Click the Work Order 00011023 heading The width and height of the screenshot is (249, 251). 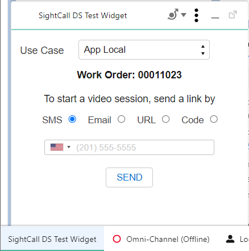[x=129, y=75]
